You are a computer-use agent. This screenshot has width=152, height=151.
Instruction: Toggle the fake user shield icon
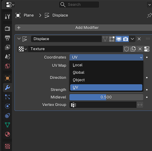126,49
